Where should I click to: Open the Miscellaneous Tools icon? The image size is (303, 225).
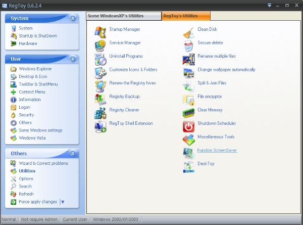pyautogui.click(x=188, y=140)
